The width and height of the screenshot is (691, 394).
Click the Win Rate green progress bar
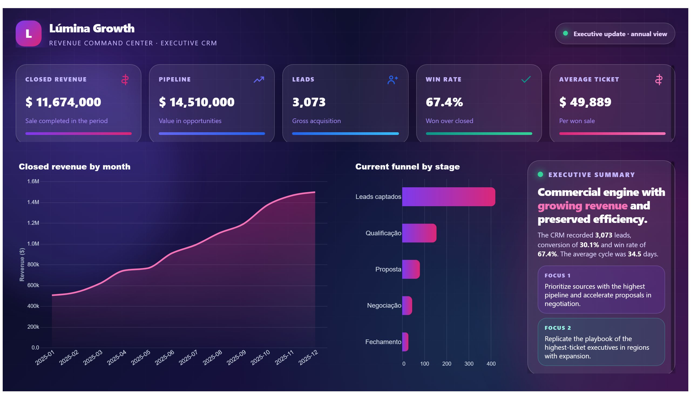479,133
